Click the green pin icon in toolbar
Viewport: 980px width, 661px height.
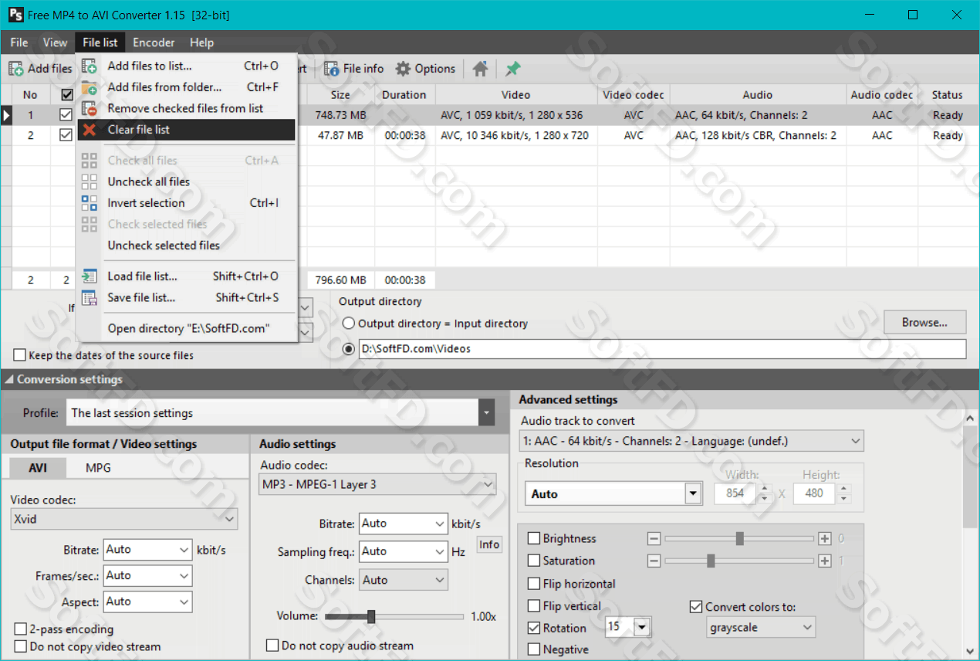pyautogui.click(x=512, y=69)
